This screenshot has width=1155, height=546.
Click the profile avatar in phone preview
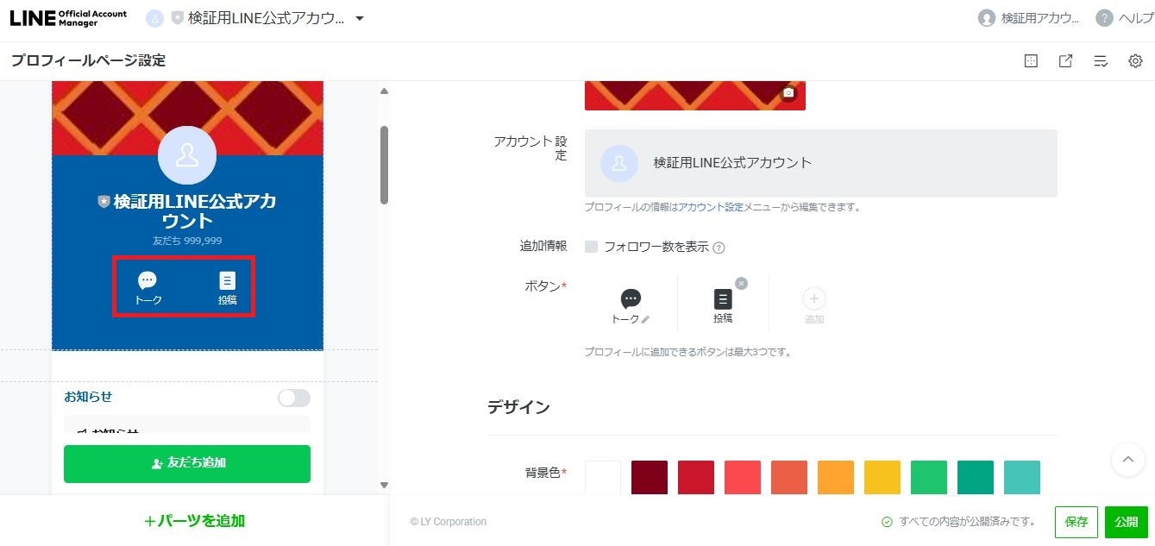(187, 155)
